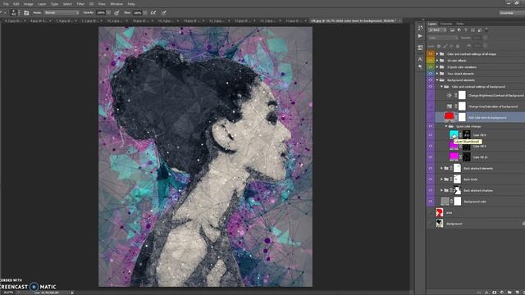Open the Opacity slider arrow in options bar
The width and height of the screenshot is (525, 295).
(x=108, y=13)
